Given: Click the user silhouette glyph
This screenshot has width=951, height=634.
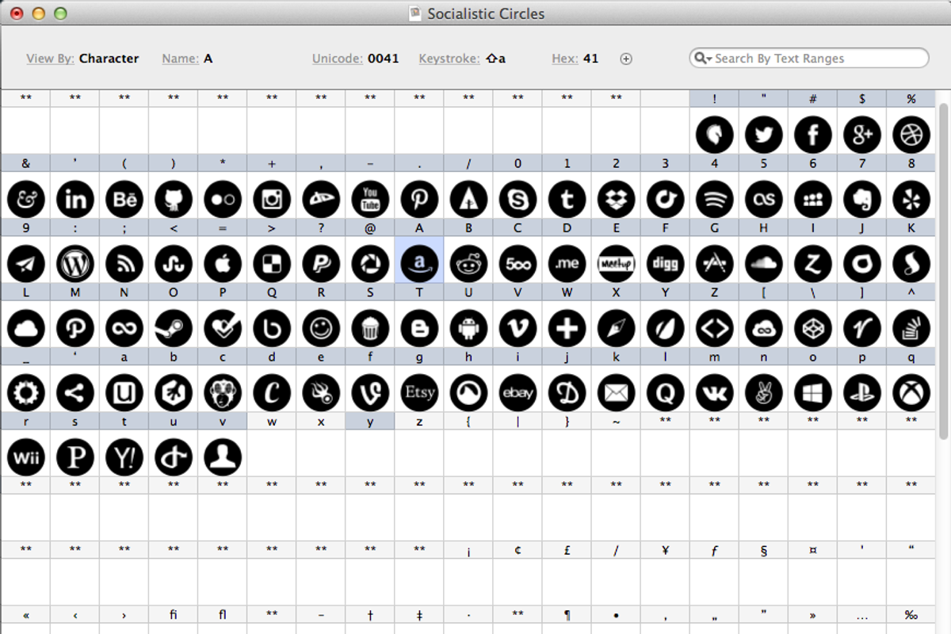Looking at the screenshot, I should [223, 456].
